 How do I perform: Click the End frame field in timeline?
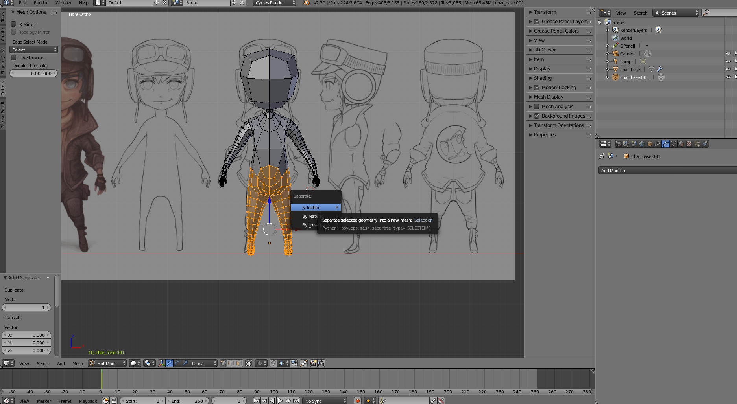tap(187, 401)
